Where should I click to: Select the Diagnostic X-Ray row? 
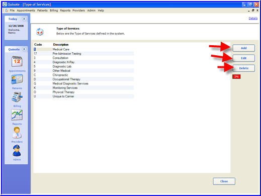[83, 62]
